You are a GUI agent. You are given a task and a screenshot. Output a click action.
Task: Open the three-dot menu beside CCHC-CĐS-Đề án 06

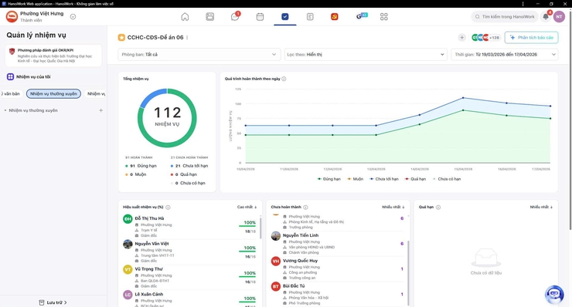pyautogui.click(x=187, y=38)
